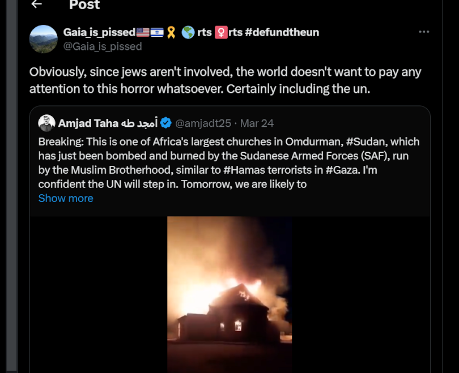The width and height of the screenshot is (459, 373).
Task: Click the blue verified badge icon
Action: 165,123
